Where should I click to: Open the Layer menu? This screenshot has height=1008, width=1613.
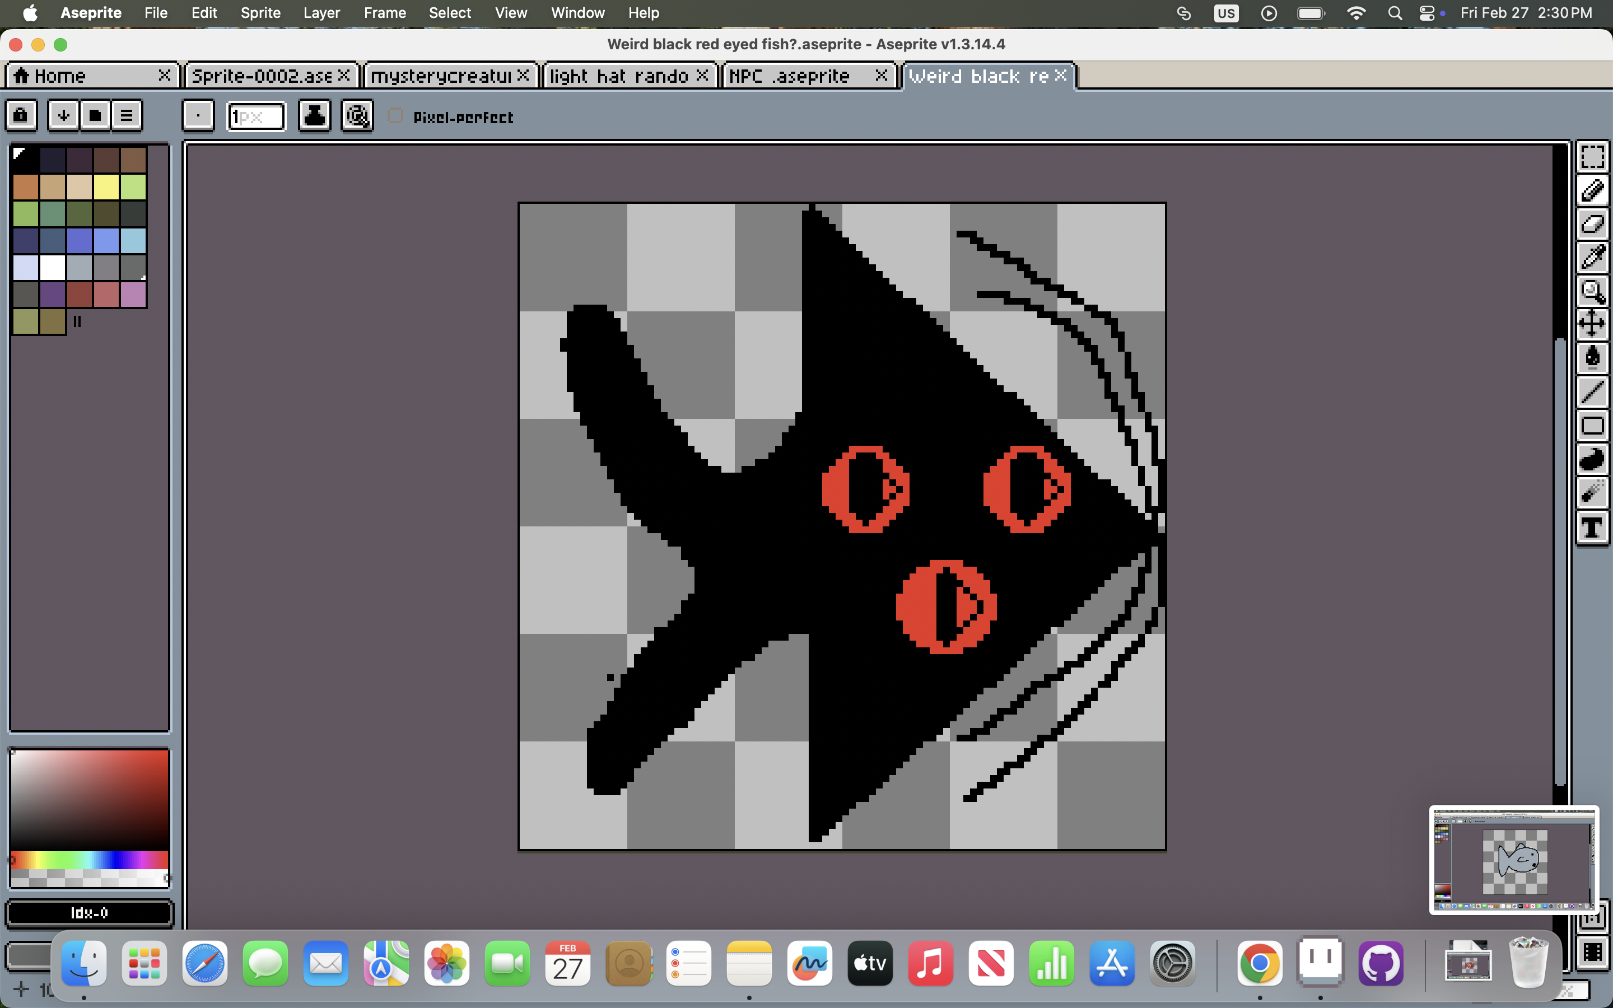[x=321, y=13]
